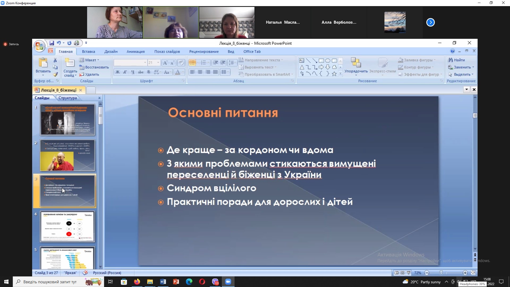Open slide sorter view from the status bar

(402, 273)
